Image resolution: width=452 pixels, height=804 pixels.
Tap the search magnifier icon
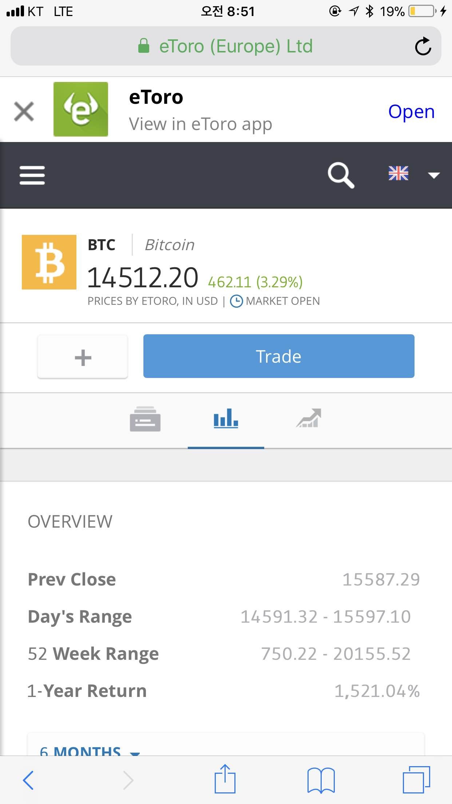pyautogui.click(x=341, y=175)
